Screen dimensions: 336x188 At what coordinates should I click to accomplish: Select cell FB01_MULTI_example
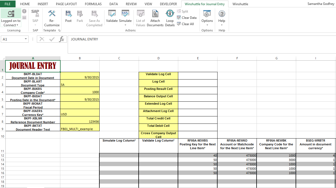click(80, 127)
